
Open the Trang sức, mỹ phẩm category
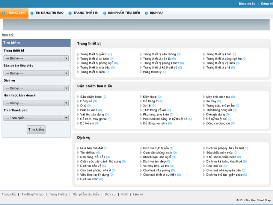tap(220, 106)
